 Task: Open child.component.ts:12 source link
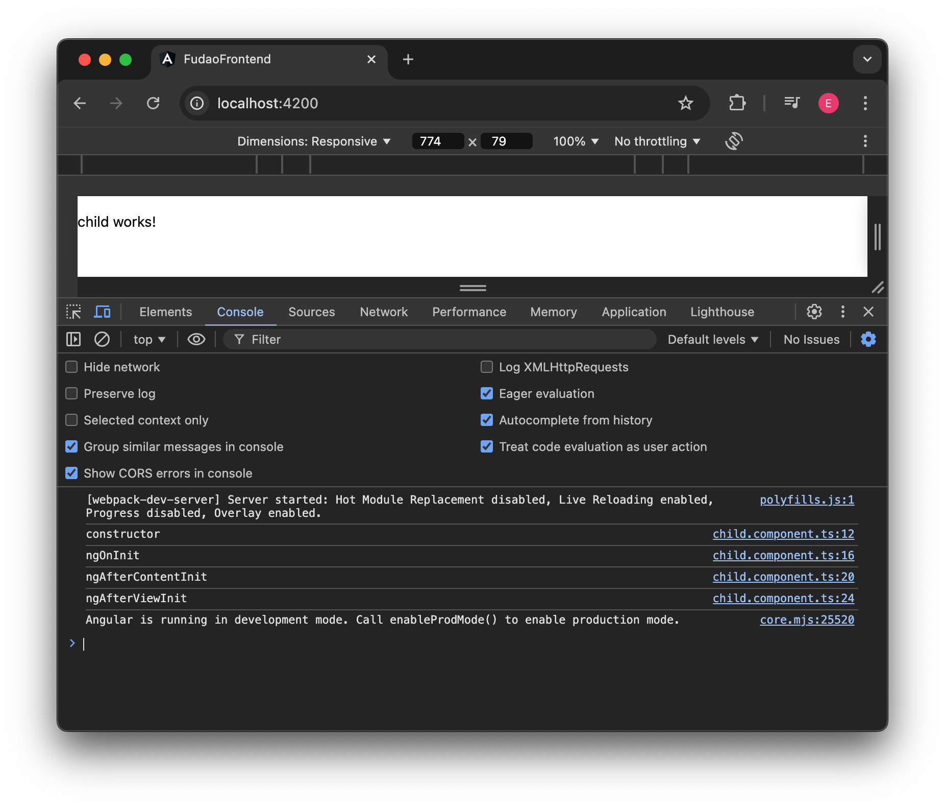[x=783, y=534]
